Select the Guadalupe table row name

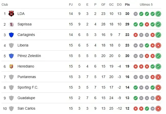[26, 98]
